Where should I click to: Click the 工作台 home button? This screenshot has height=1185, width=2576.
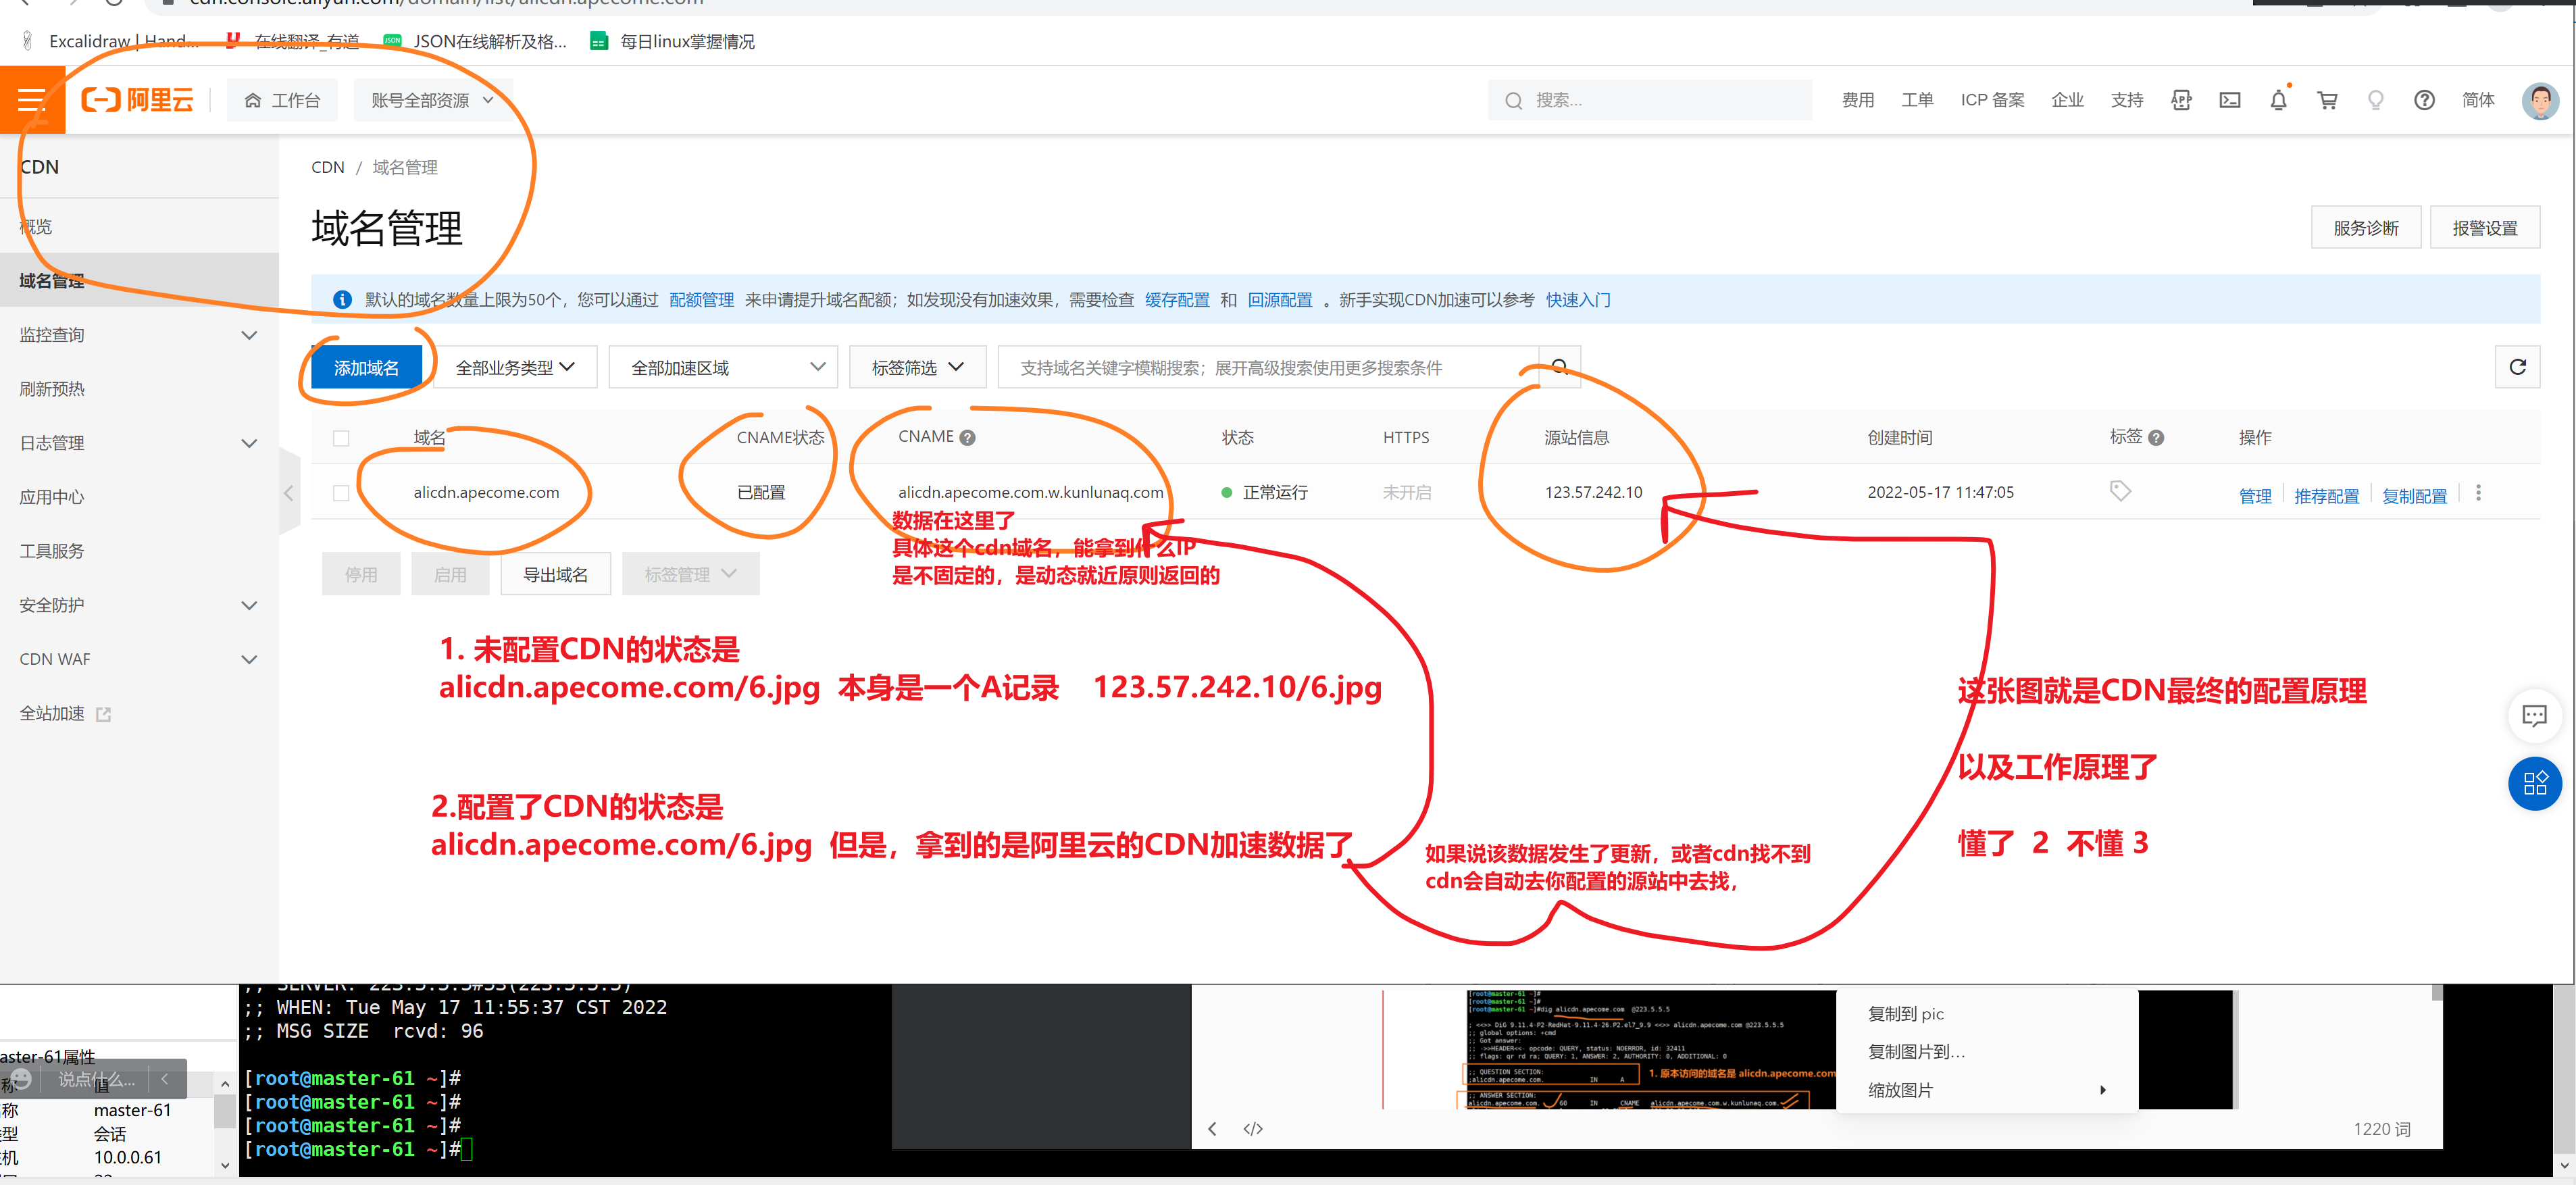282,100
